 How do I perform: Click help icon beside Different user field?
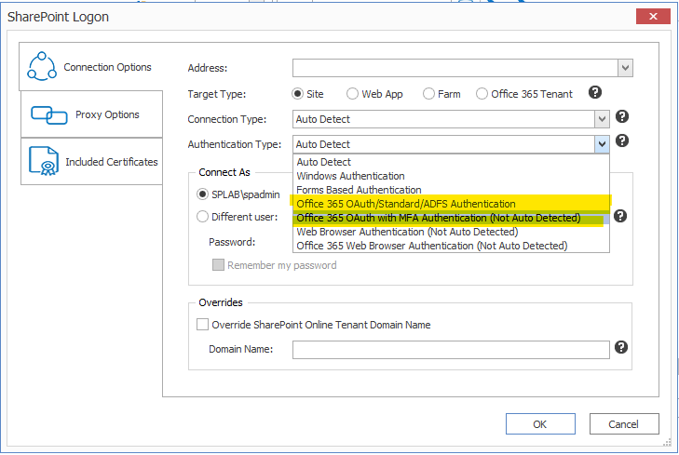coord(620,216)
